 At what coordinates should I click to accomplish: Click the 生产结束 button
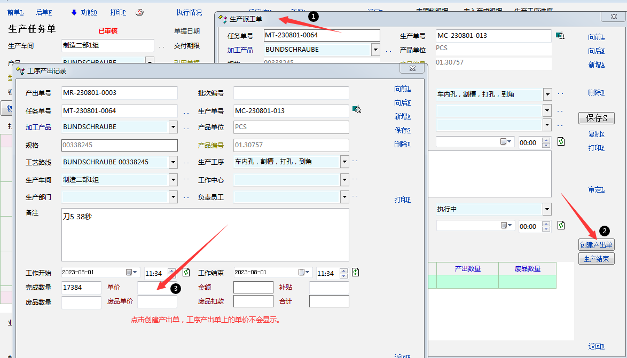point(596,259)
